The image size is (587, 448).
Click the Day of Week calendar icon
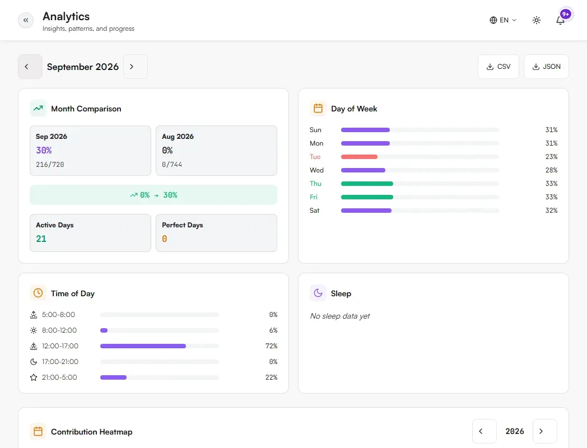[318, 109]
